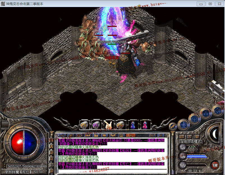Click the X button in chat toolbar
The height and width of the screenshot is (175, 225).
pyautogui.click(x=161, y=135)
